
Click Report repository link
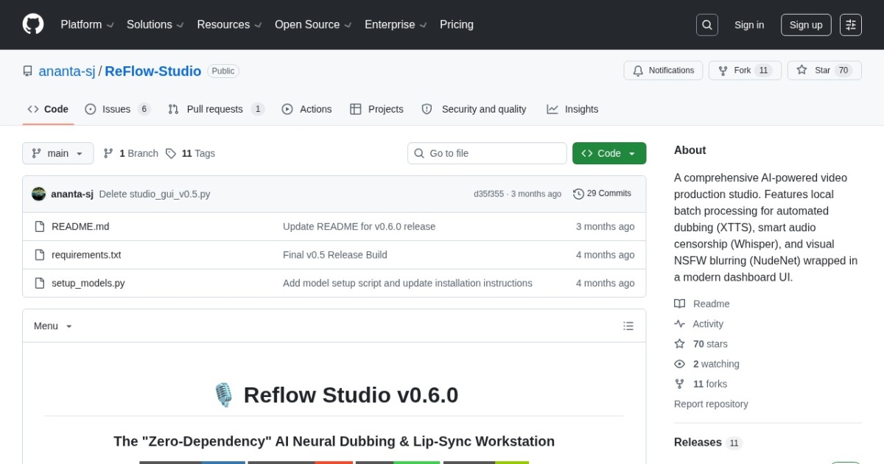[711, 404]
